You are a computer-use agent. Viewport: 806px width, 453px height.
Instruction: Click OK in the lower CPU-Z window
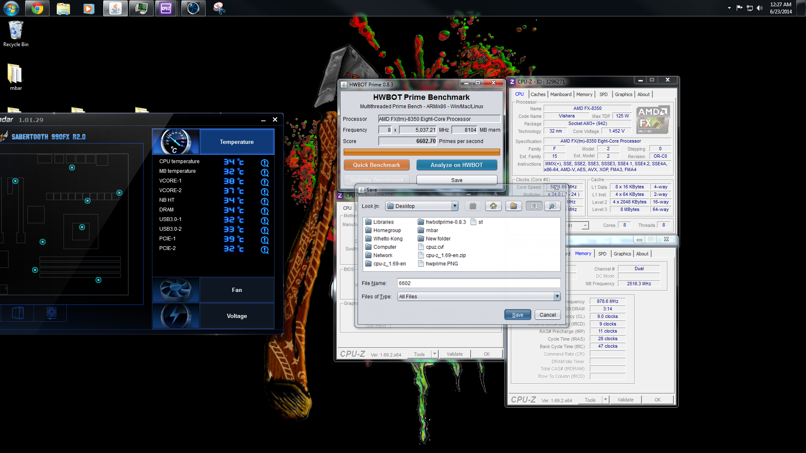657,400
